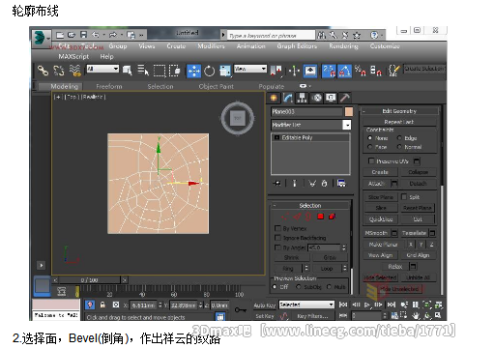Click the Grow selection button
The width and height of the screenshot is (494, 349).
330,257
